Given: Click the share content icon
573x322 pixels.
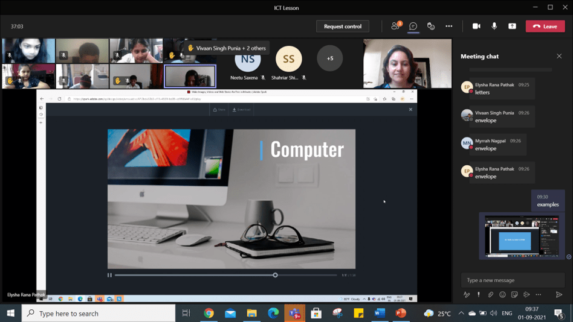Looking at the screenshot, I should 512,26.
